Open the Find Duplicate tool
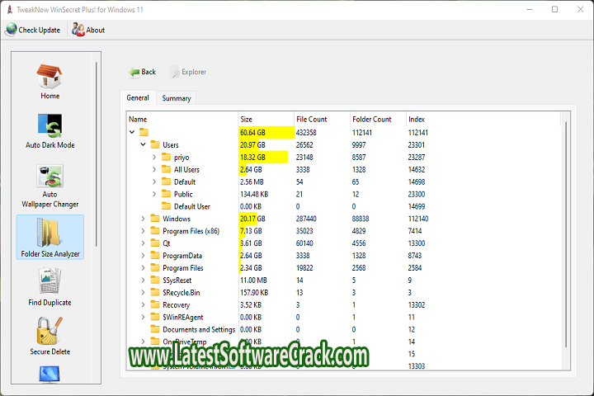 49,281
